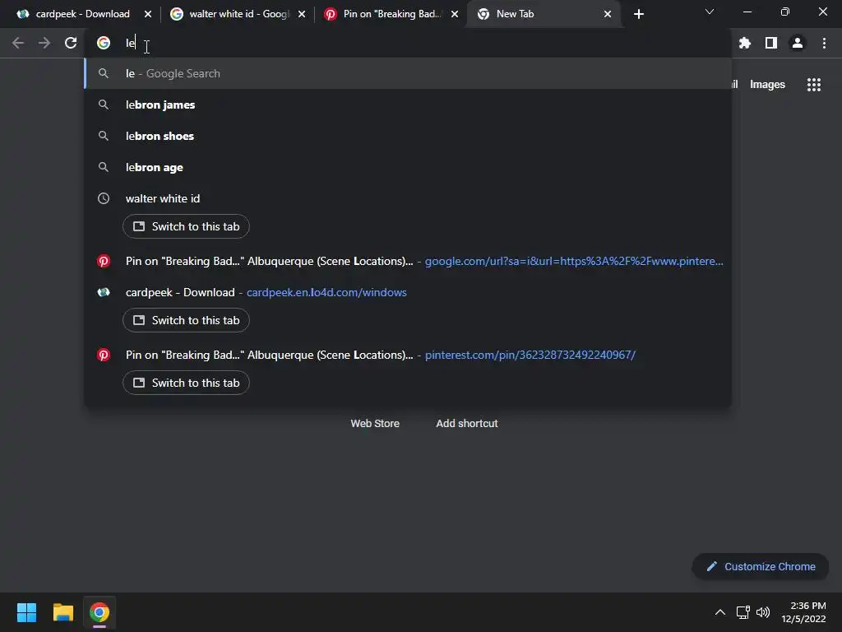Switch to this tab under walter white id
Viewport: 842px width, 632px height.
coord(186,226)
